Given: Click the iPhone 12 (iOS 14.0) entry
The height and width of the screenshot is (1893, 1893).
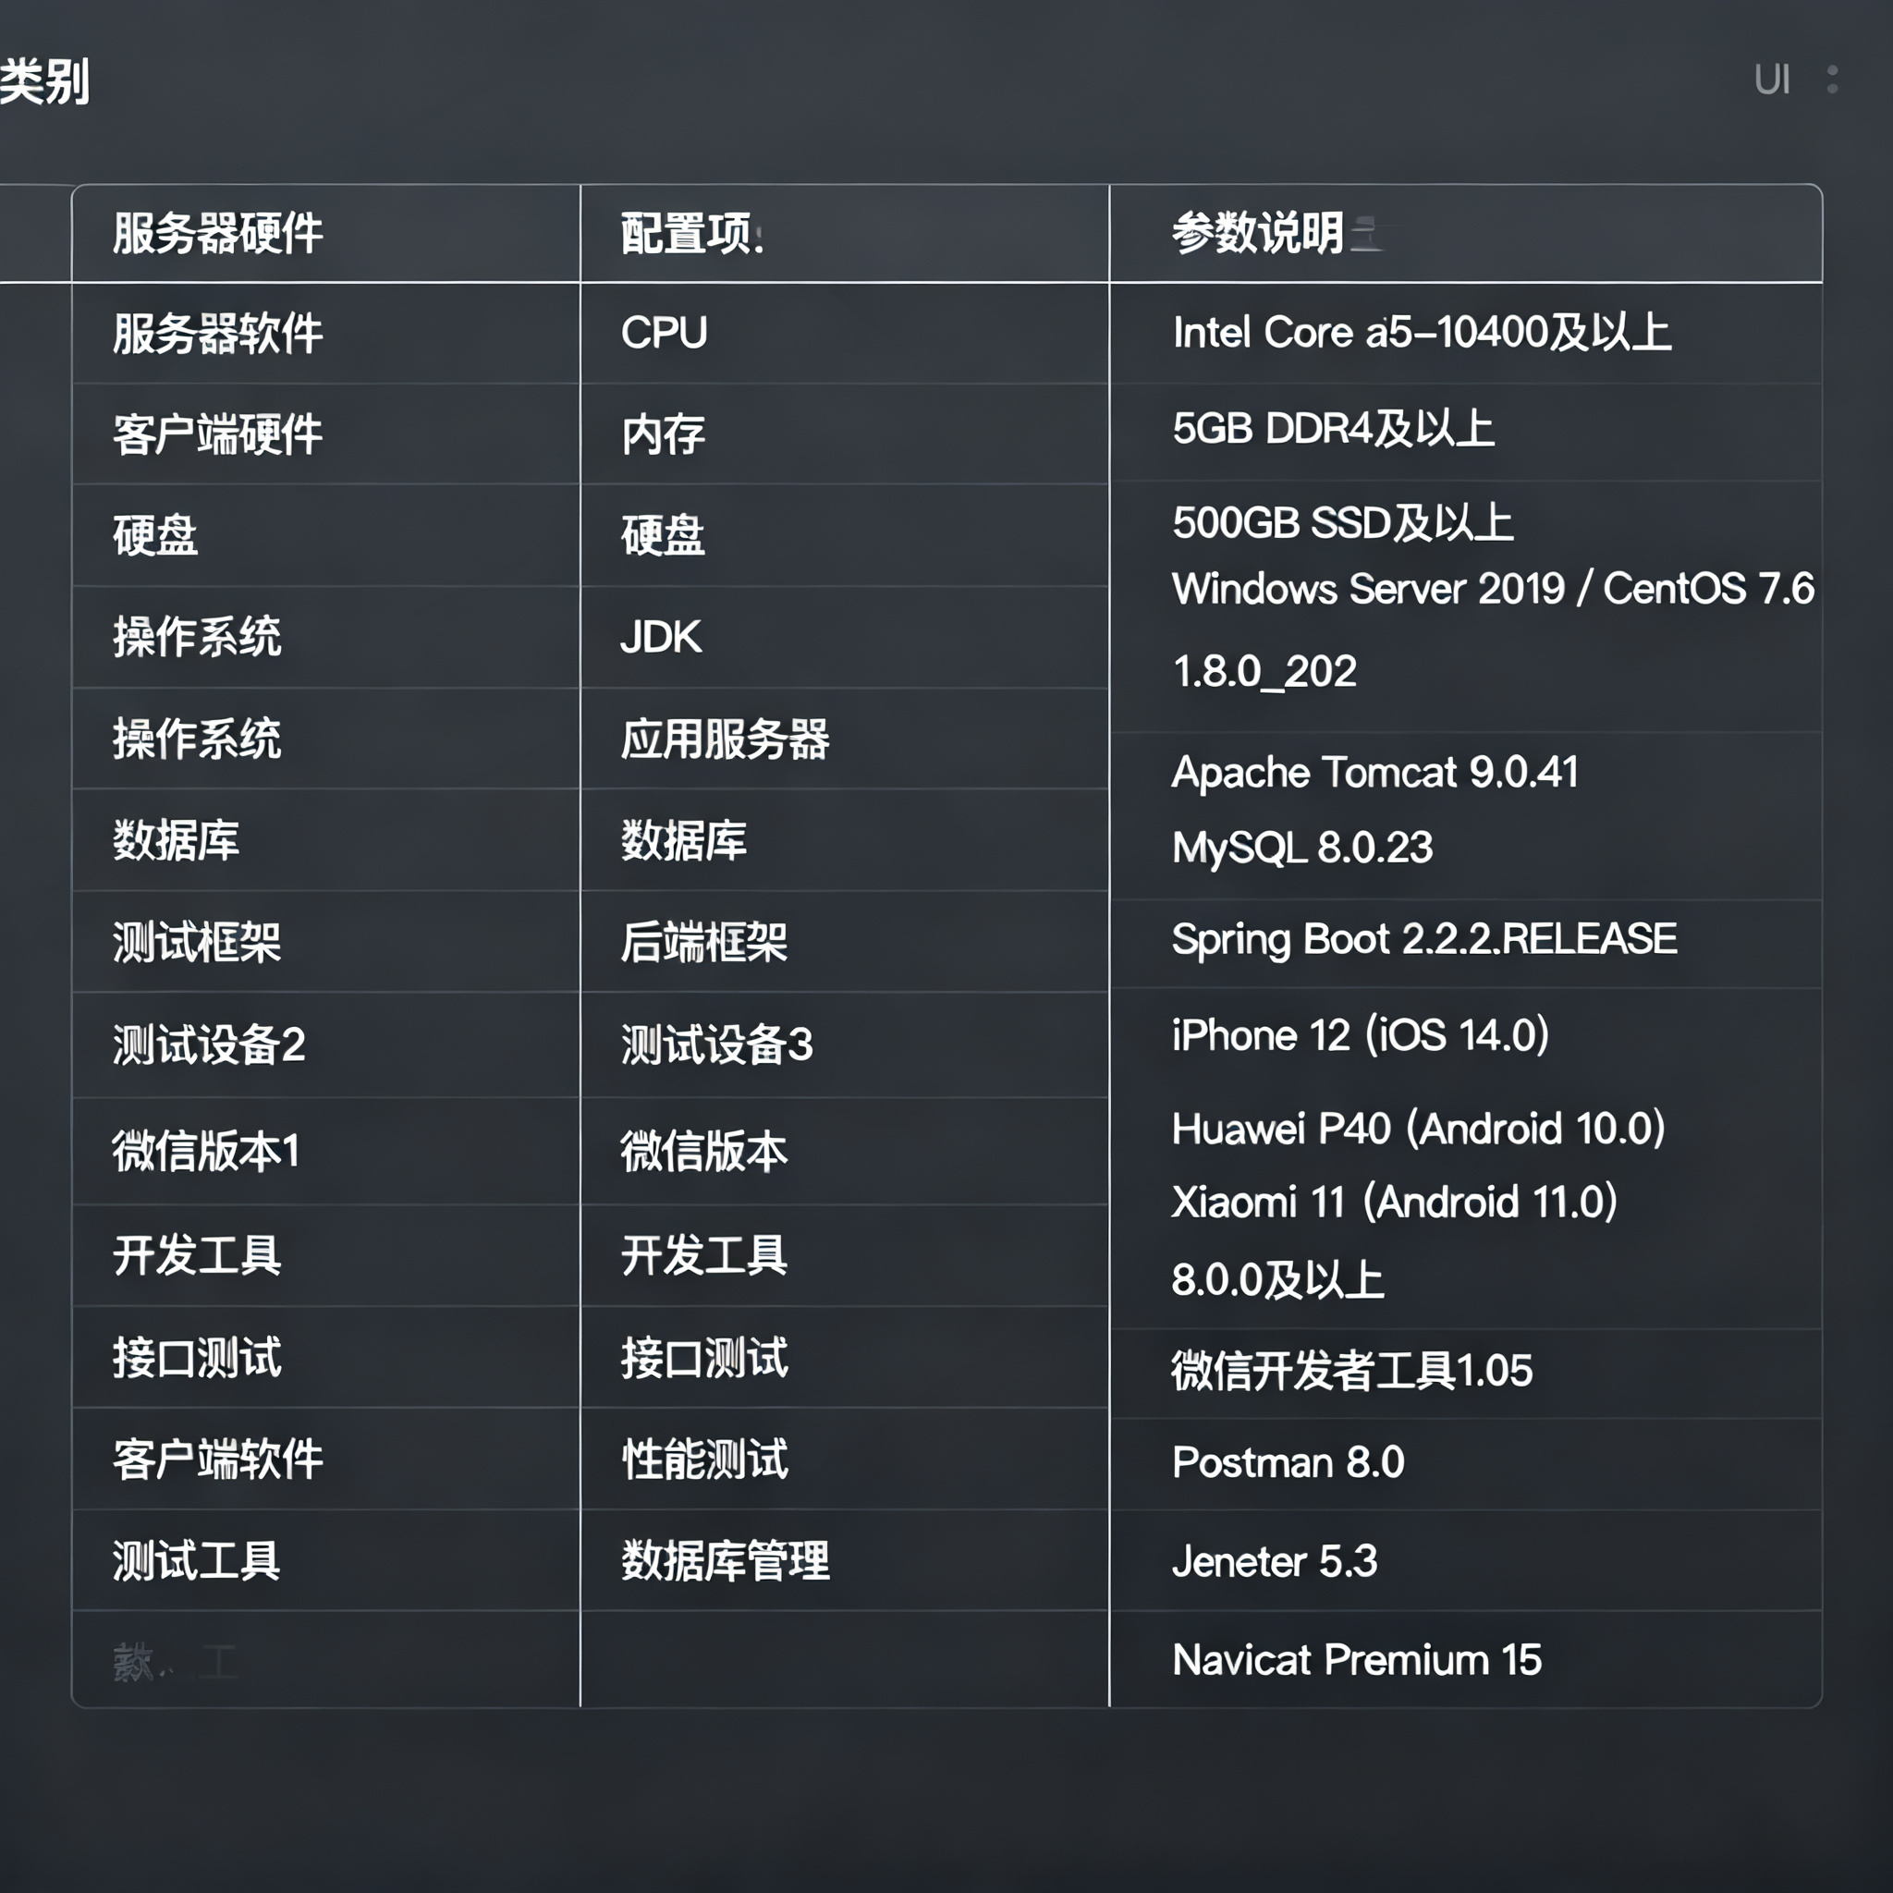Looking at the screenshot, I should coord(1360,1035).
